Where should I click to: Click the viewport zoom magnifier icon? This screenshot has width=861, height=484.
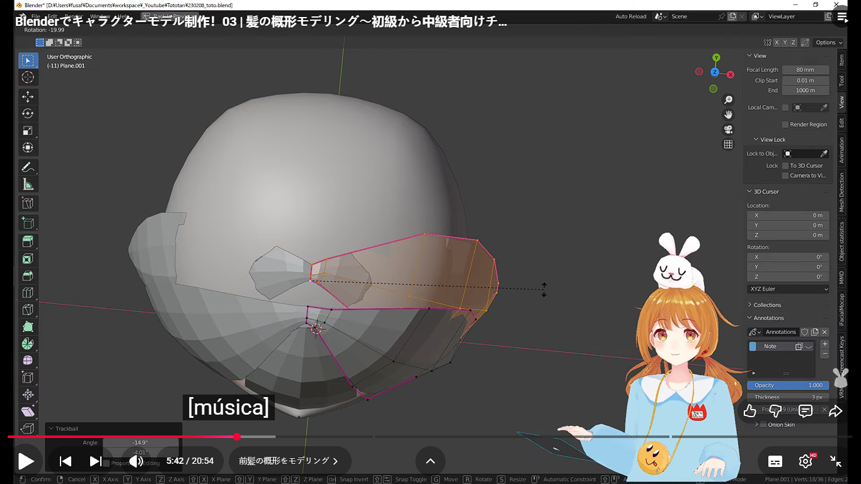728,100
